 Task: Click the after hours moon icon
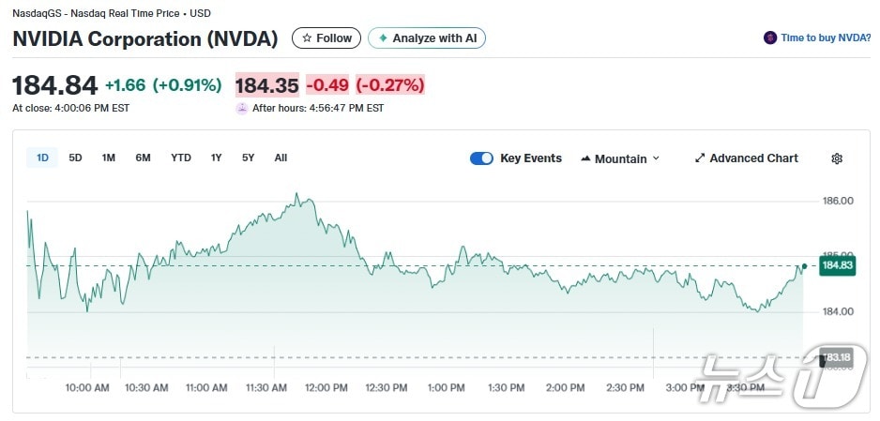tap(242, 108)
